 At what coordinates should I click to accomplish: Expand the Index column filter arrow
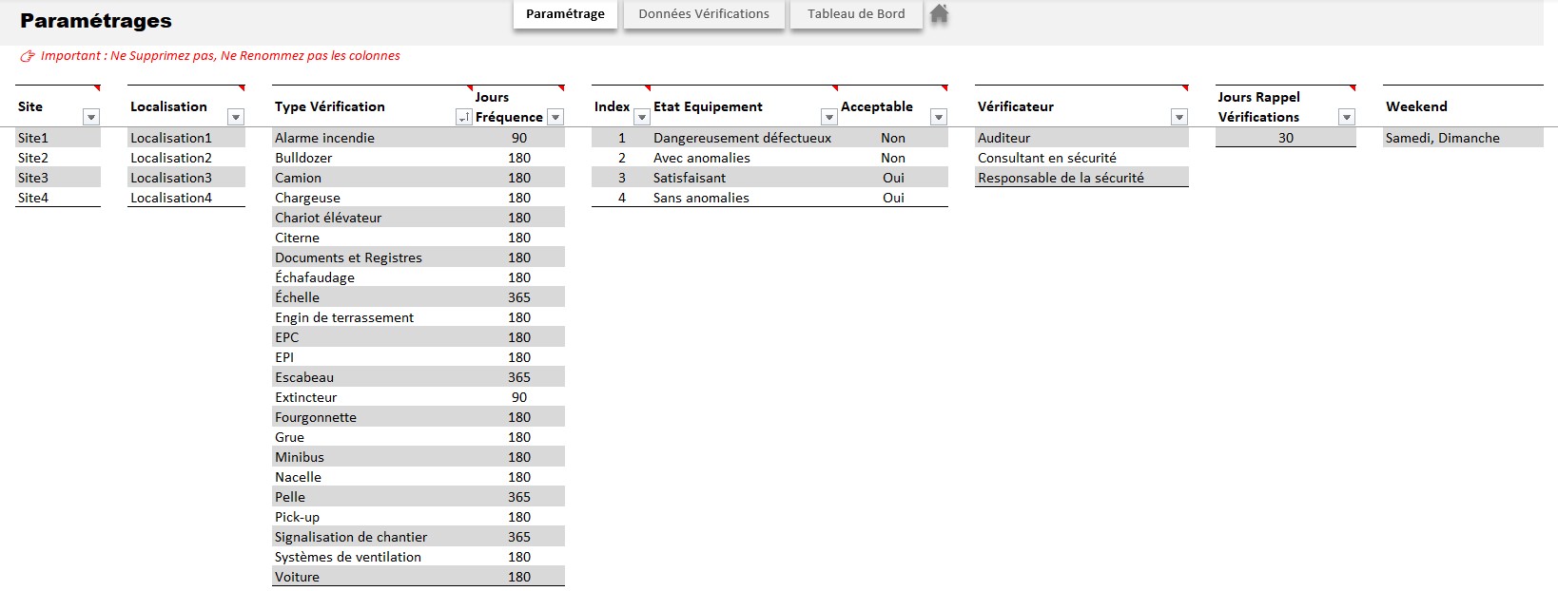pos(642,117)
